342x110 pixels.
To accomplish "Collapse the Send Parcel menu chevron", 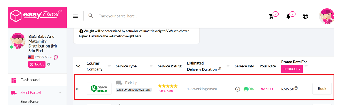I will click(60, 93).
